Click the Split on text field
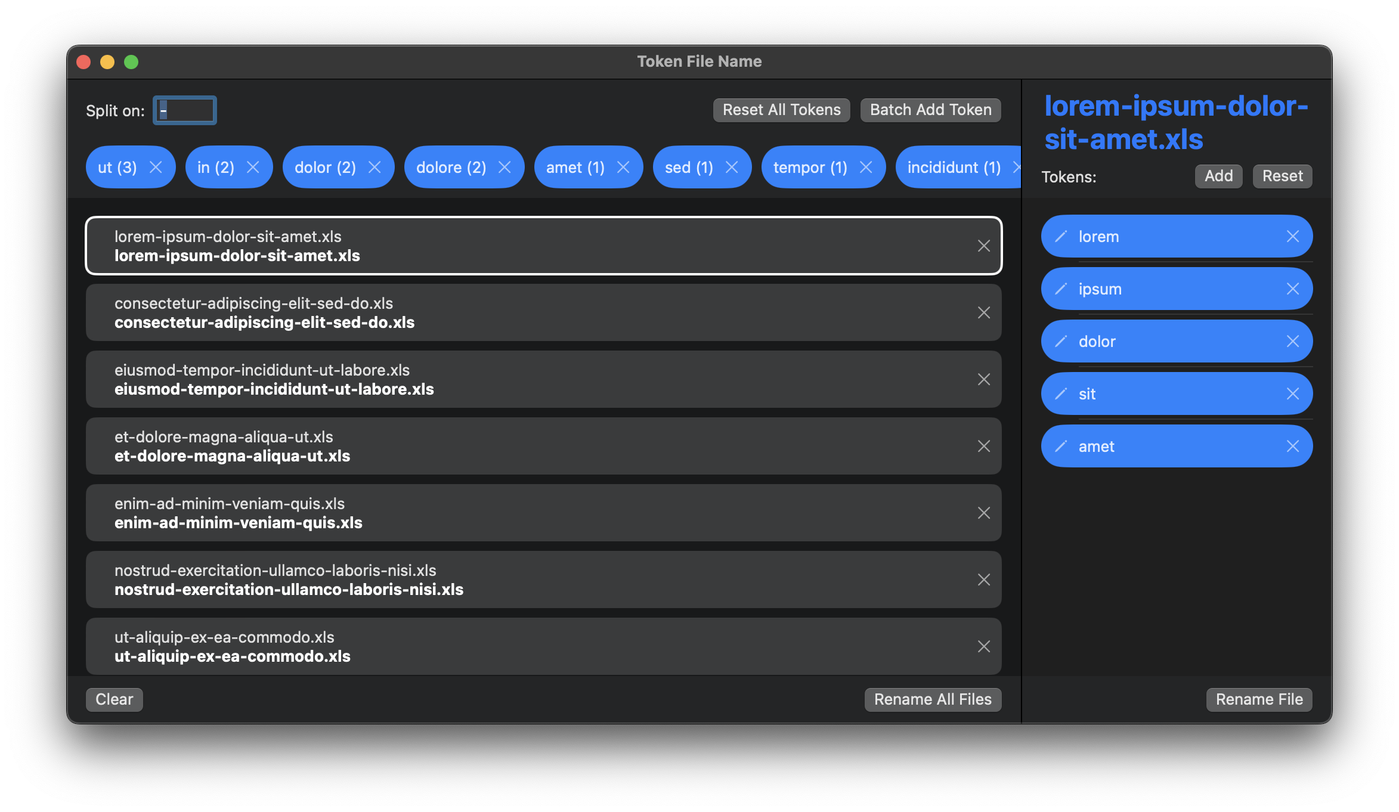This screenshot has width=1399, height=812. coord(185,110)
